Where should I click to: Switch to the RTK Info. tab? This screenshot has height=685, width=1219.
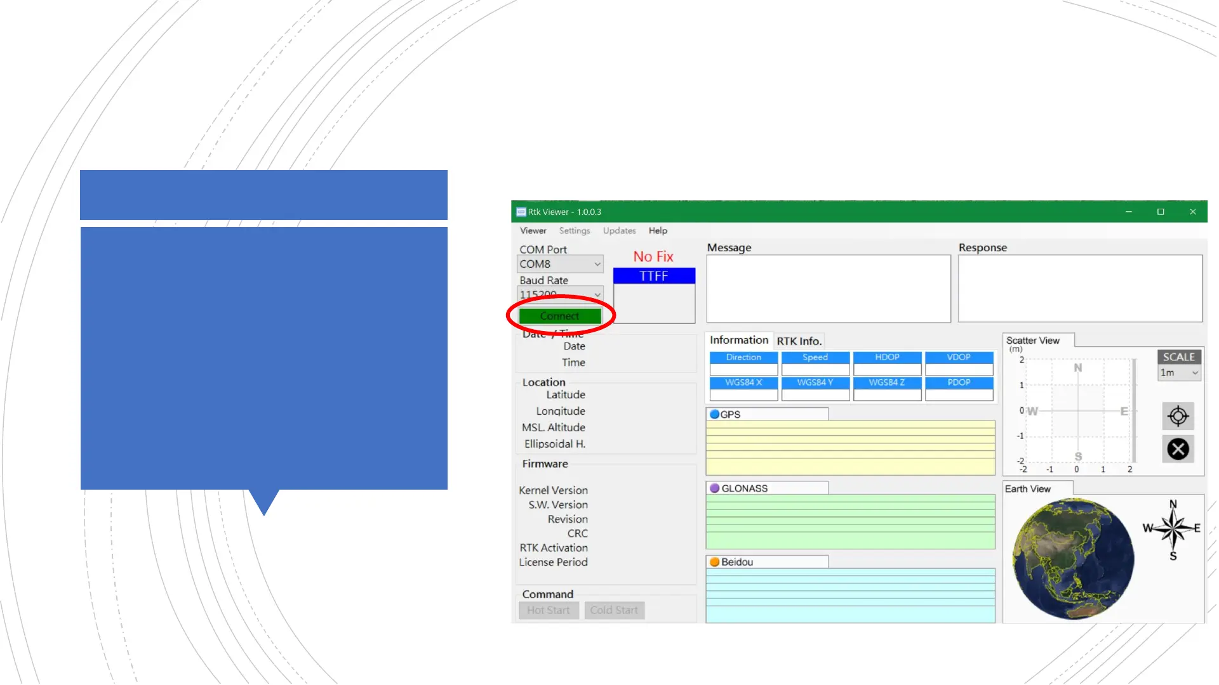(x=799, y=341)
